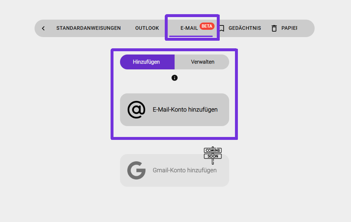Screen dimensions: 351x222
Task: Click the info circle icon
Action: 175,78
